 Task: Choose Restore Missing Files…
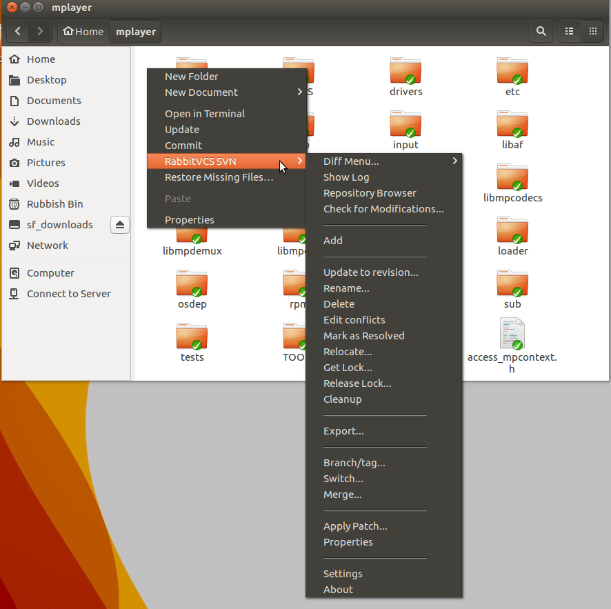[x=227, y=177]
